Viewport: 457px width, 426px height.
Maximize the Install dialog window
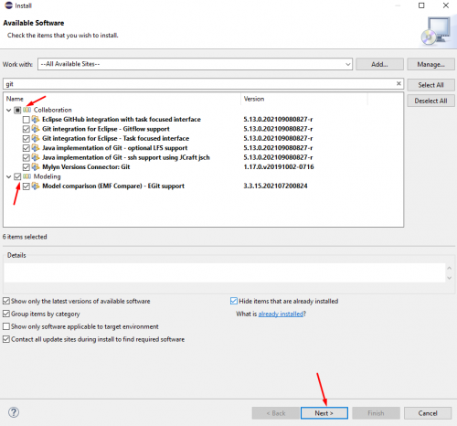coord(421,5)
